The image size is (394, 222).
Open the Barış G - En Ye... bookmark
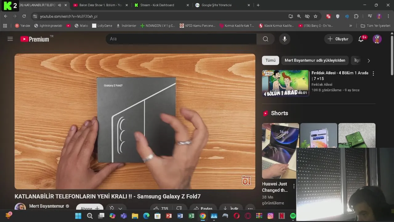coord(316,26)
